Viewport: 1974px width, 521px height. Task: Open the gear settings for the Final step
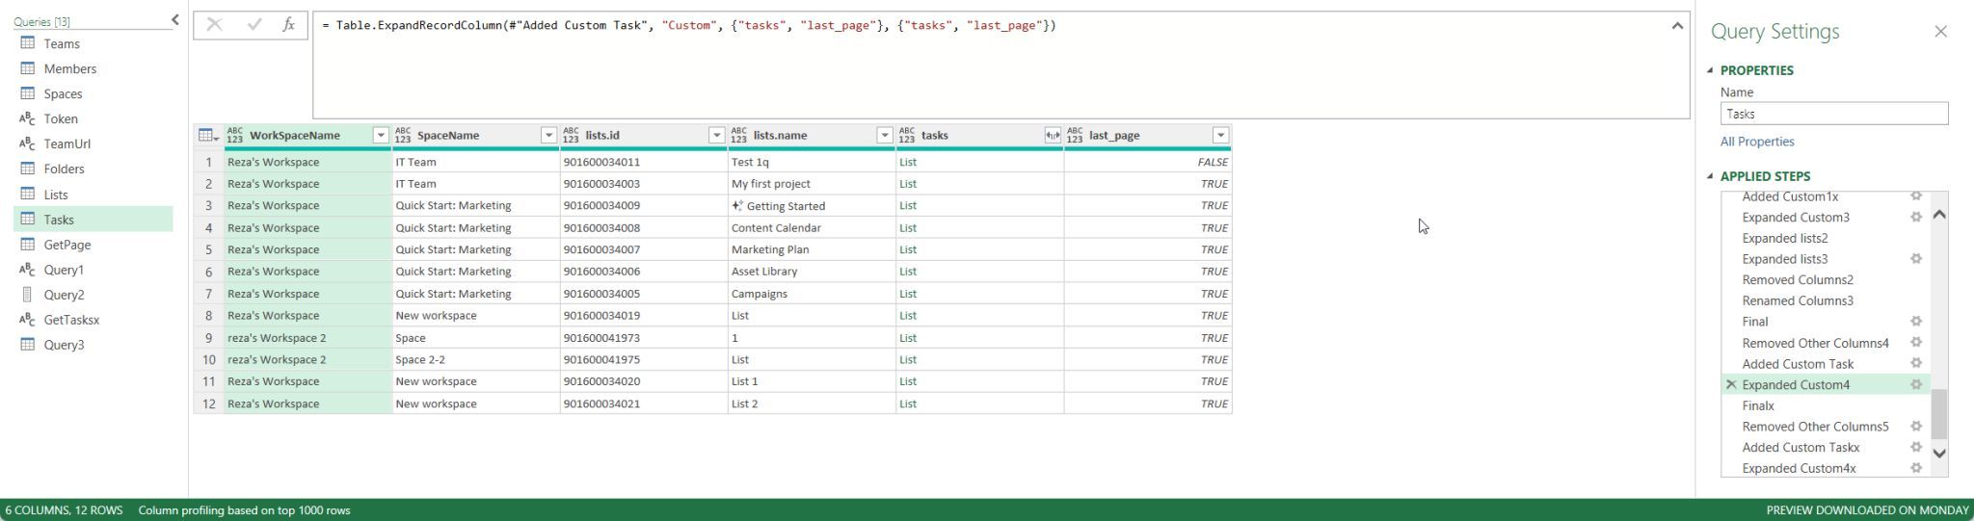tap(1916, 322)
